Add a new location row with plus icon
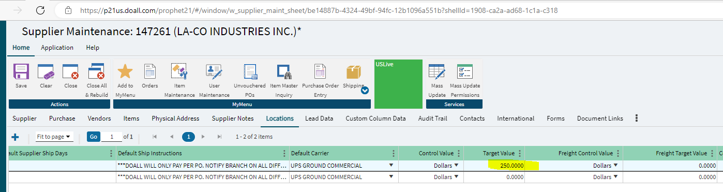The image size is (723, 192). [x=14, y=137]
